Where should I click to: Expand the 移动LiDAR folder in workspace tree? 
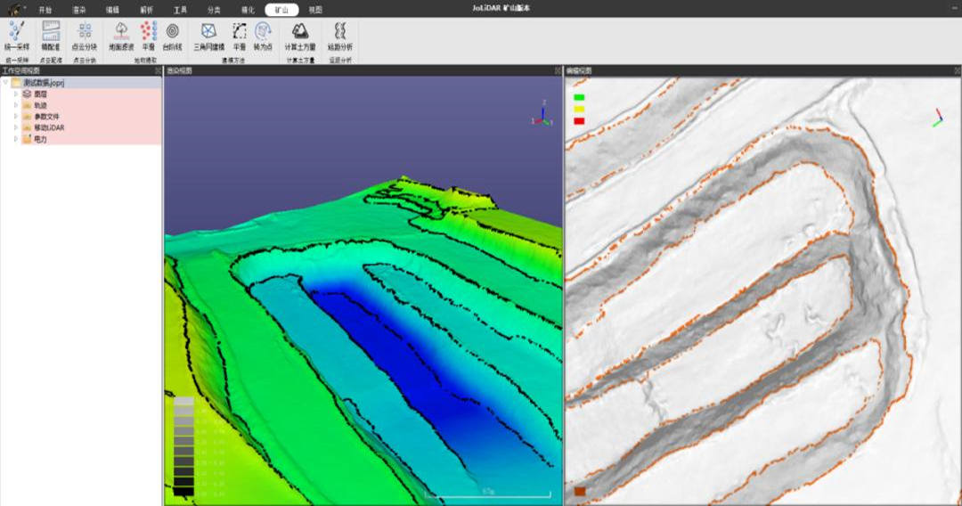[x=15, y=127]
